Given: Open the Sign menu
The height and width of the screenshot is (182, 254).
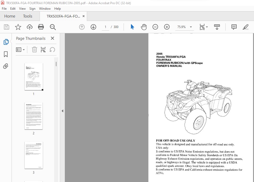Looking at the screenshot, I should tap(32, 9).
